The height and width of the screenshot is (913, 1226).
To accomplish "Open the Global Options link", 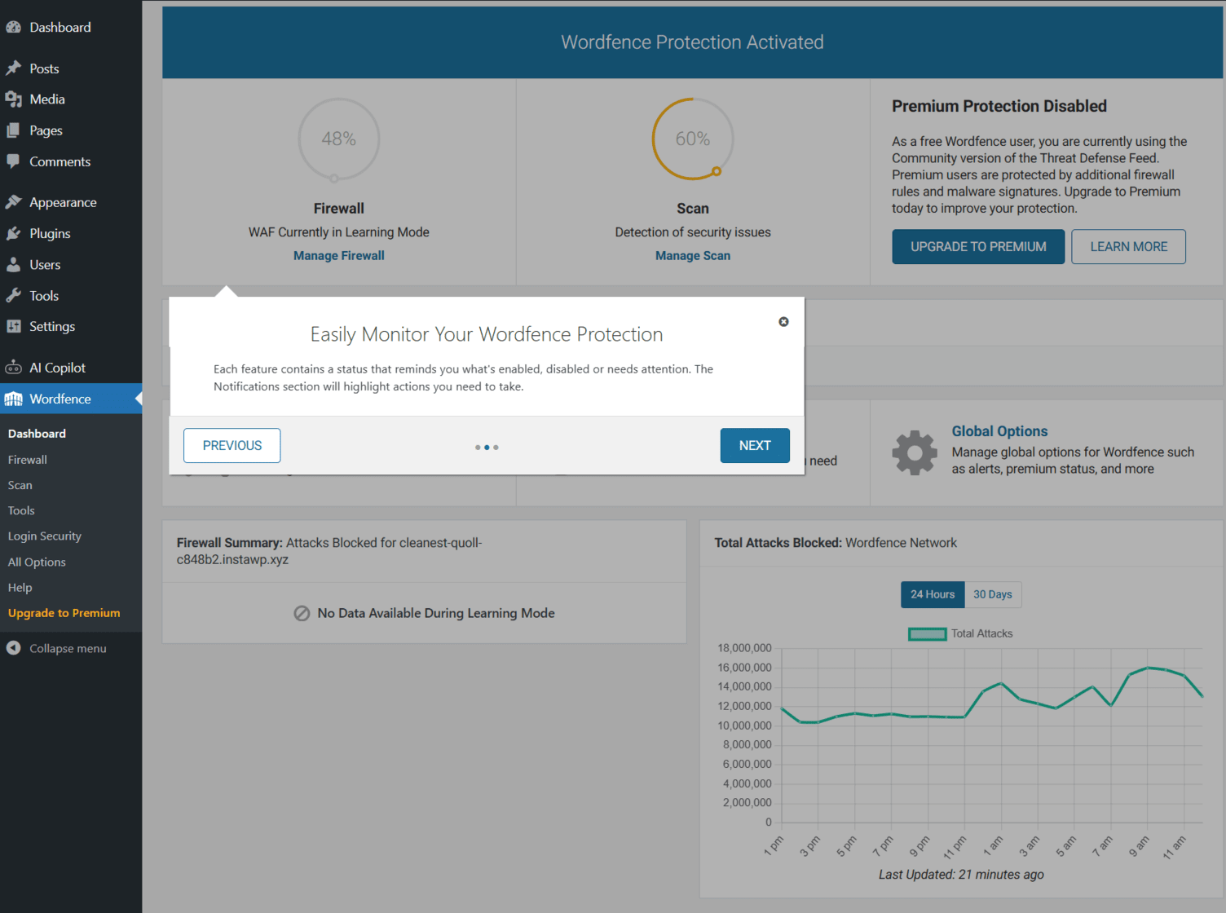I will click(x=999, y=431).
